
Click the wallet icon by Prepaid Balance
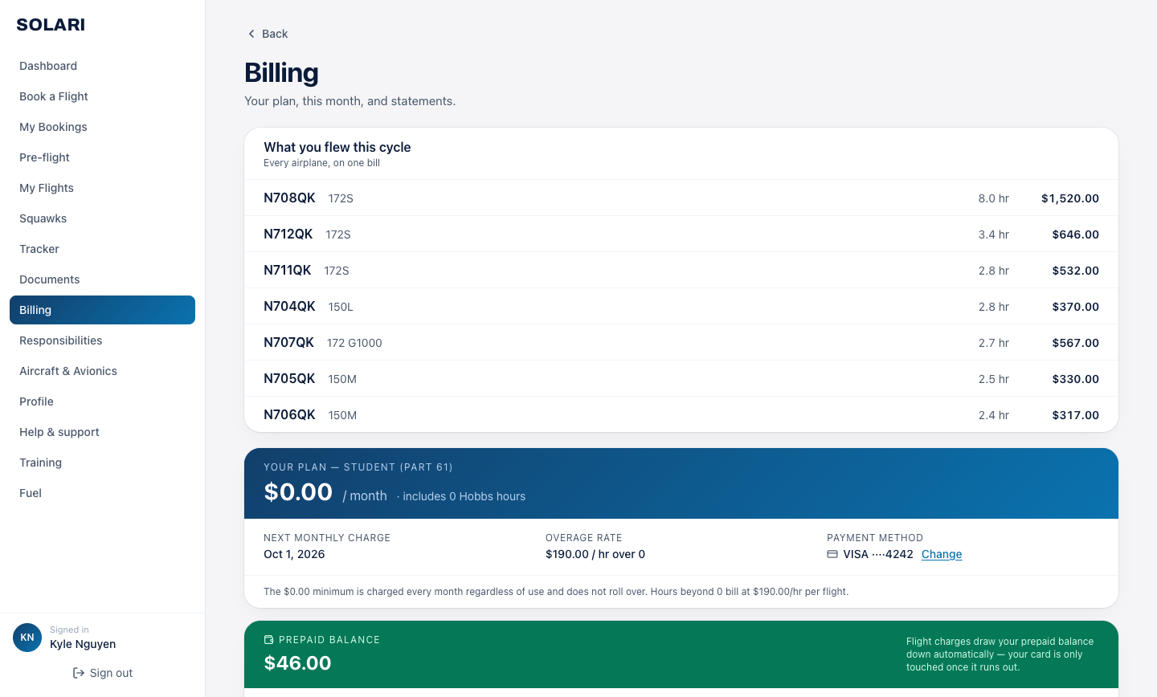tap(269, 640)
